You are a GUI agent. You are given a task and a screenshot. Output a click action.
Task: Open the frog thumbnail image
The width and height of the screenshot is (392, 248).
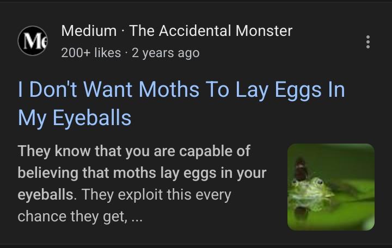click(x=331, y=187)
